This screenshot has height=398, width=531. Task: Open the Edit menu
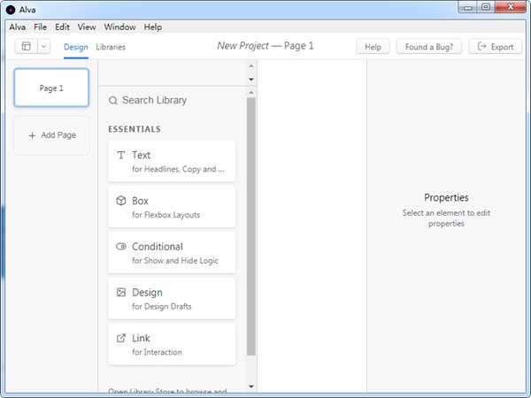pyautogui.click(x=62, y=27)
